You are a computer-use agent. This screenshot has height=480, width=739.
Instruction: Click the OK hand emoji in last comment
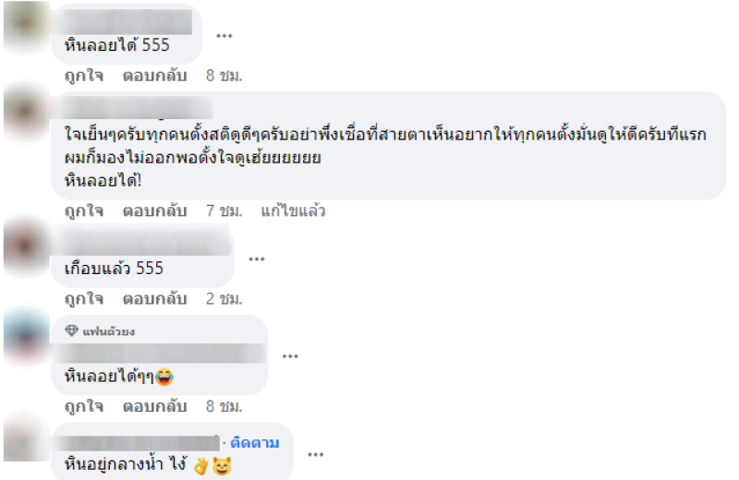[200, 465]
